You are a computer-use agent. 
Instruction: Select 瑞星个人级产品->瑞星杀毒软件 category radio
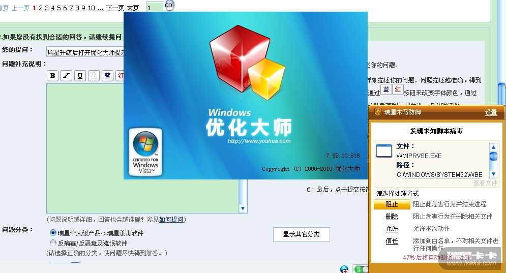53,233
